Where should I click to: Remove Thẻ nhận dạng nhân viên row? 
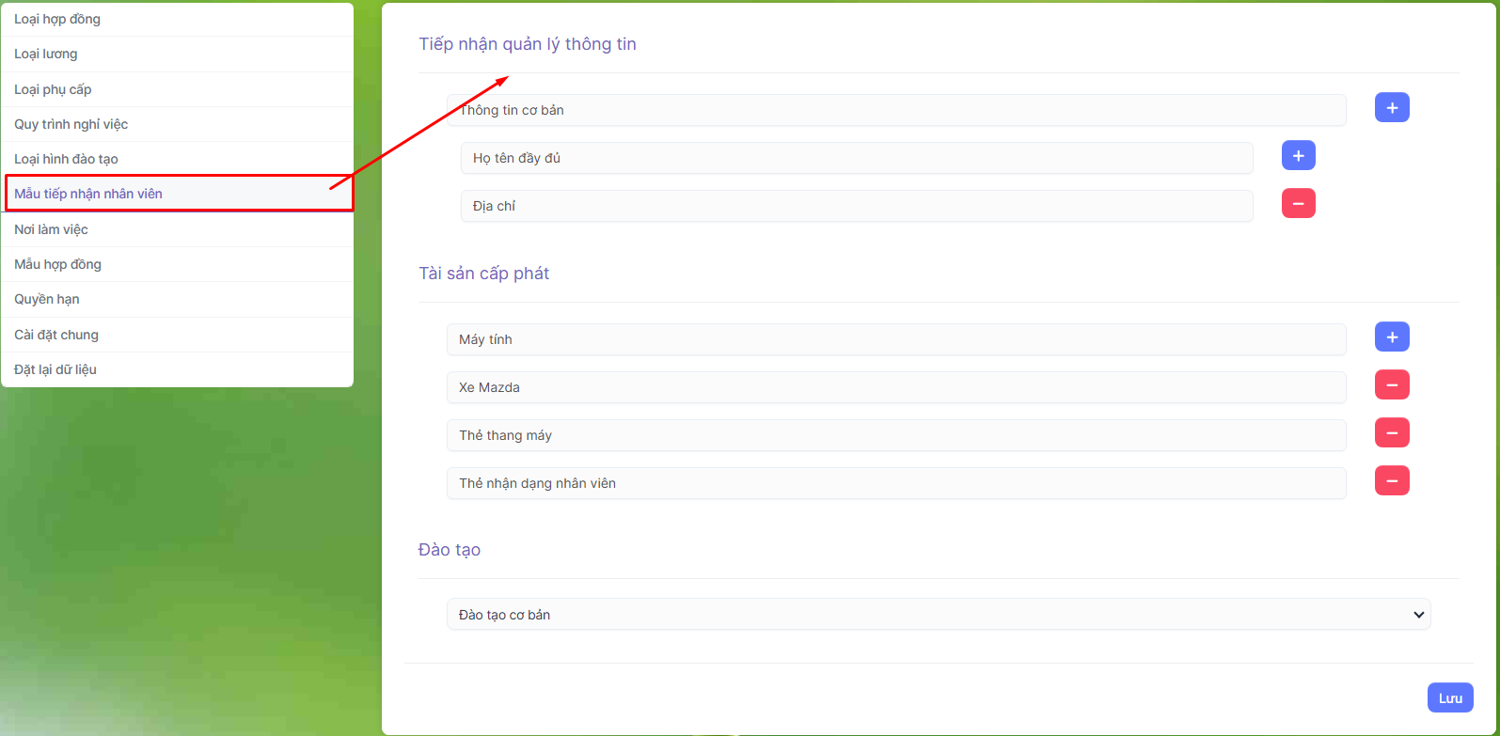point(1392,481)
